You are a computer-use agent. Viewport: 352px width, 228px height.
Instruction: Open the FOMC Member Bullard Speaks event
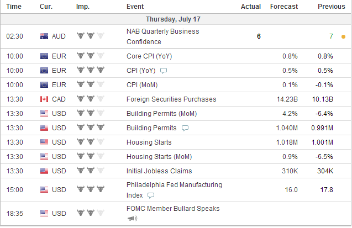coord(173,209)
